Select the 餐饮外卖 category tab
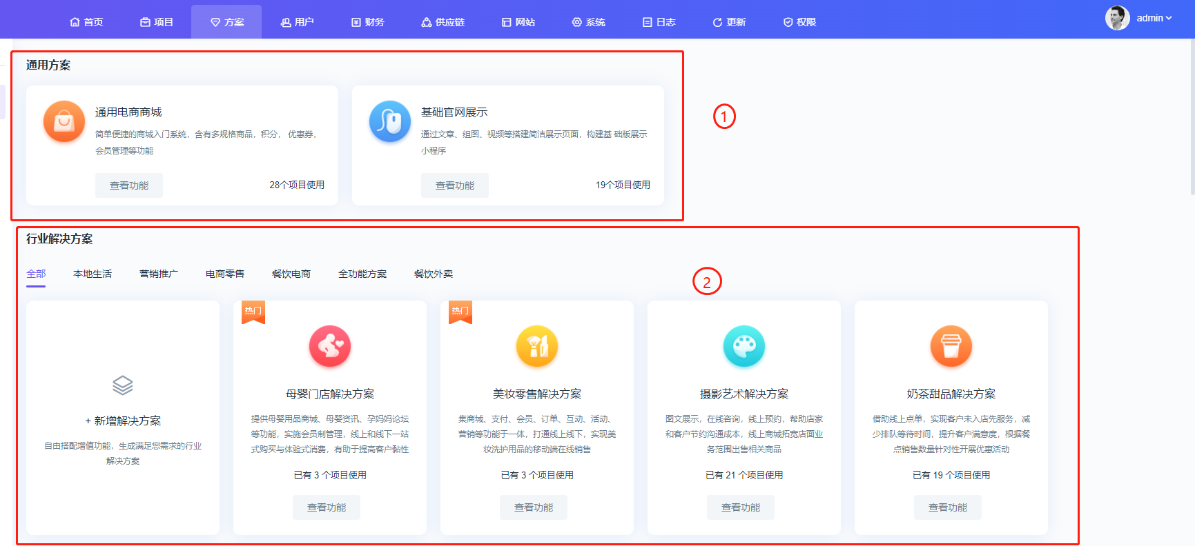The width and height of the screenshot is (1195, 546). [x=434, y=274]
